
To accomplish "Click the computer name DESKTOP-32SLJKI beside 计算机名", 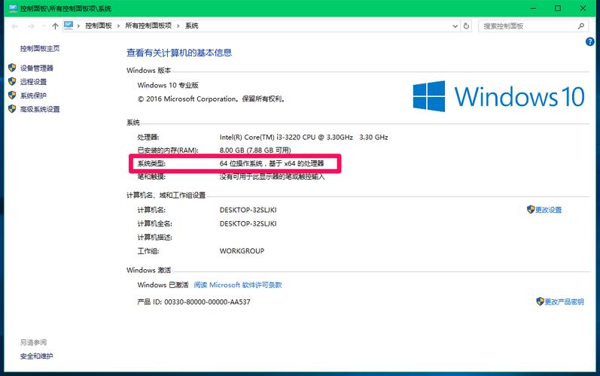I will (248, 210).
